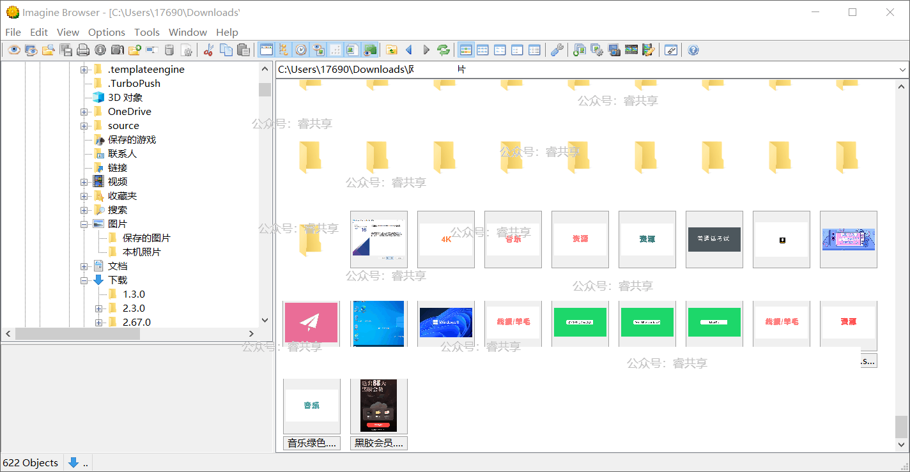Viewport: 910px width, 472px height.
Task: Open the Options menu
Action: tap(106, 32)
